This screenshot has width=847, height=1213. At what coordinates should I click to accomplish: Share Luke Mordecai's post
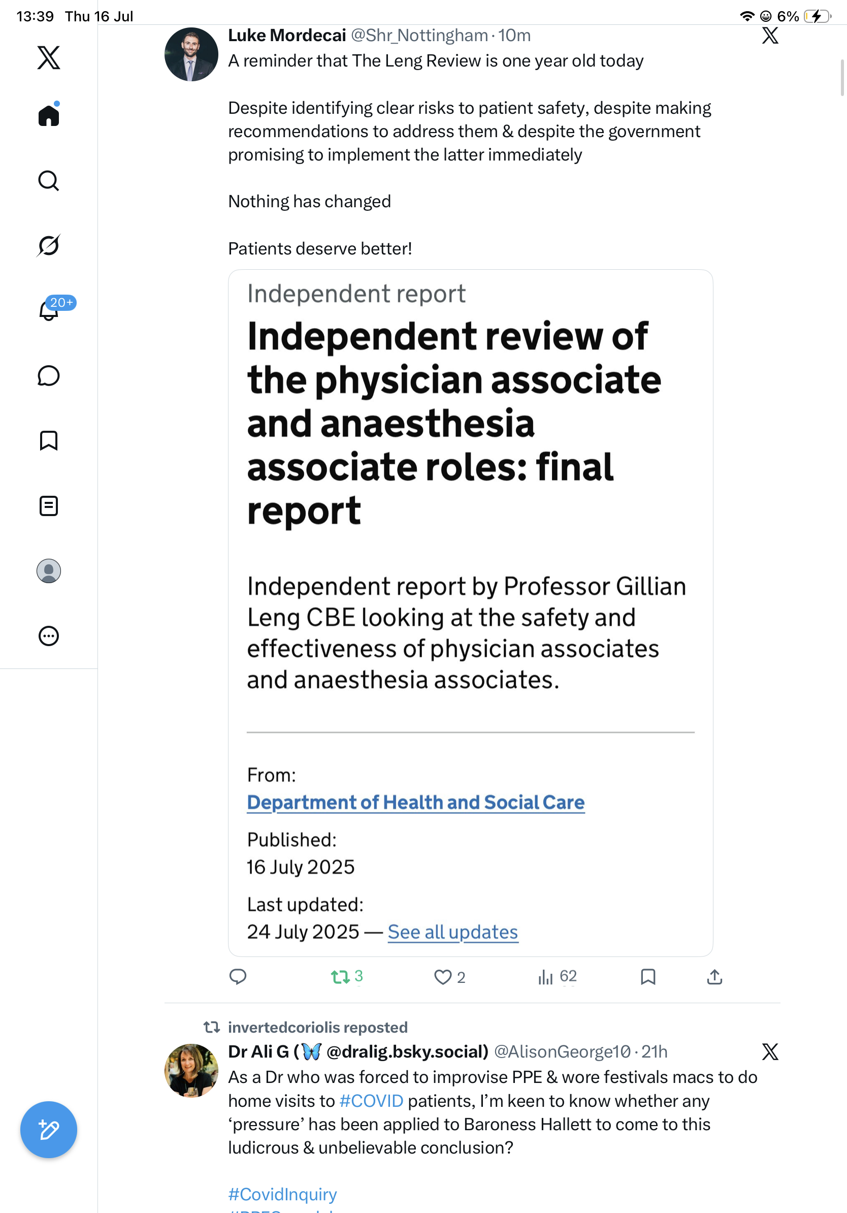714,977
